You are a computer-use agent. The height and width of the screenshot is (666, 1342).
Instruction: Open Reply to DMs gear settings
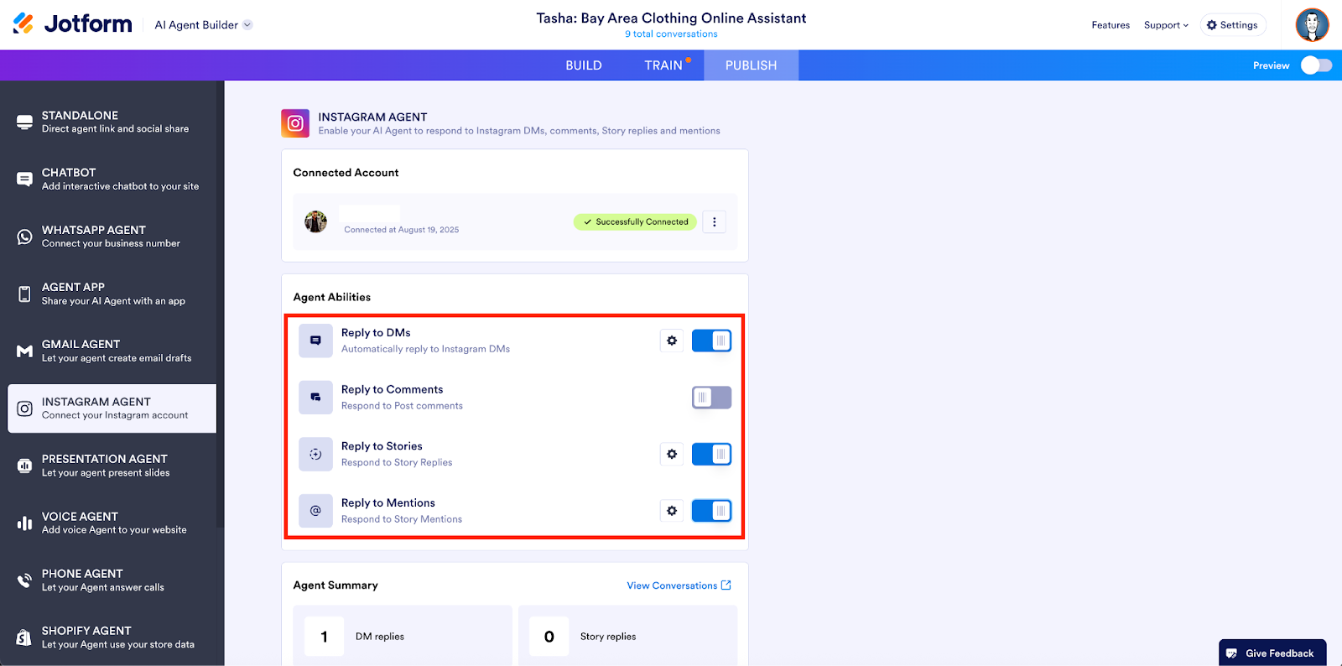tap(672, 341)
